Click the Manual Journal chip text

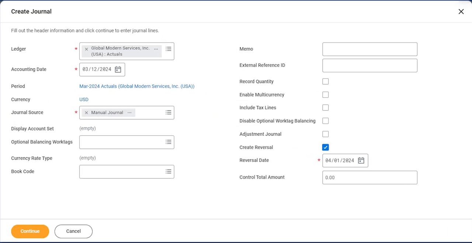(107, 113)
